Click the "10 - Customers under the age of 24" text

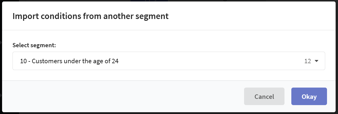(x=69, y=61)
